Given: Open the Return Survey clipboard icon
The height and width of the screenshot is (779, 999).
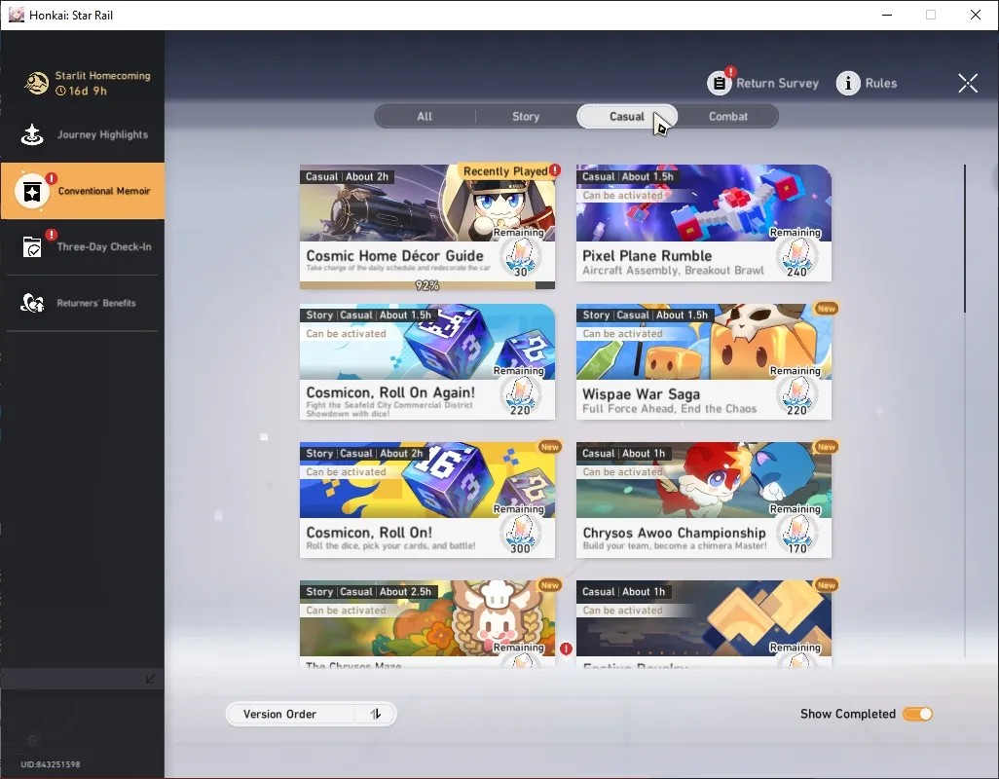Looking at the screenshot, I should tap(720, 84).
